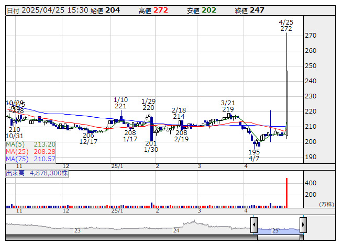Click the 25/1 month label under price chart
Image resolution: width=342 pixels, height=246 pixels.
(117, 166)
